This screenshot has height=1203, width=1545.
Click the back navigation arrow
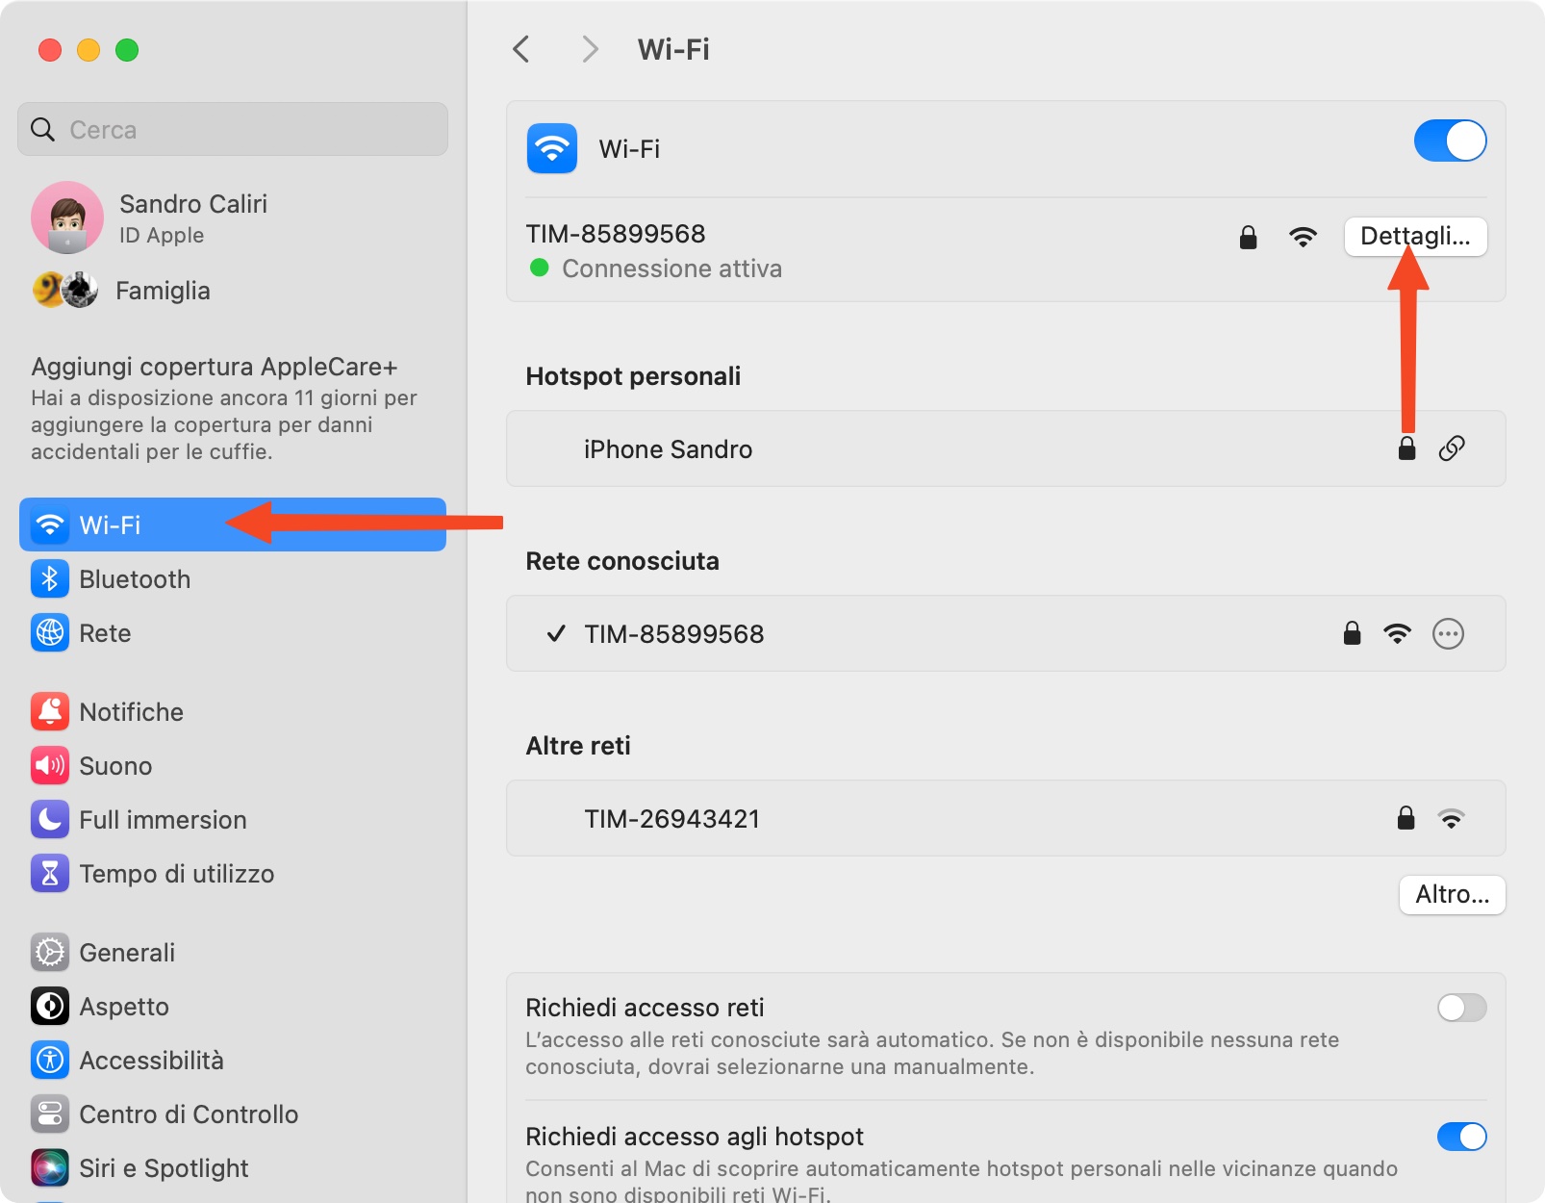[x=521, y=49]
